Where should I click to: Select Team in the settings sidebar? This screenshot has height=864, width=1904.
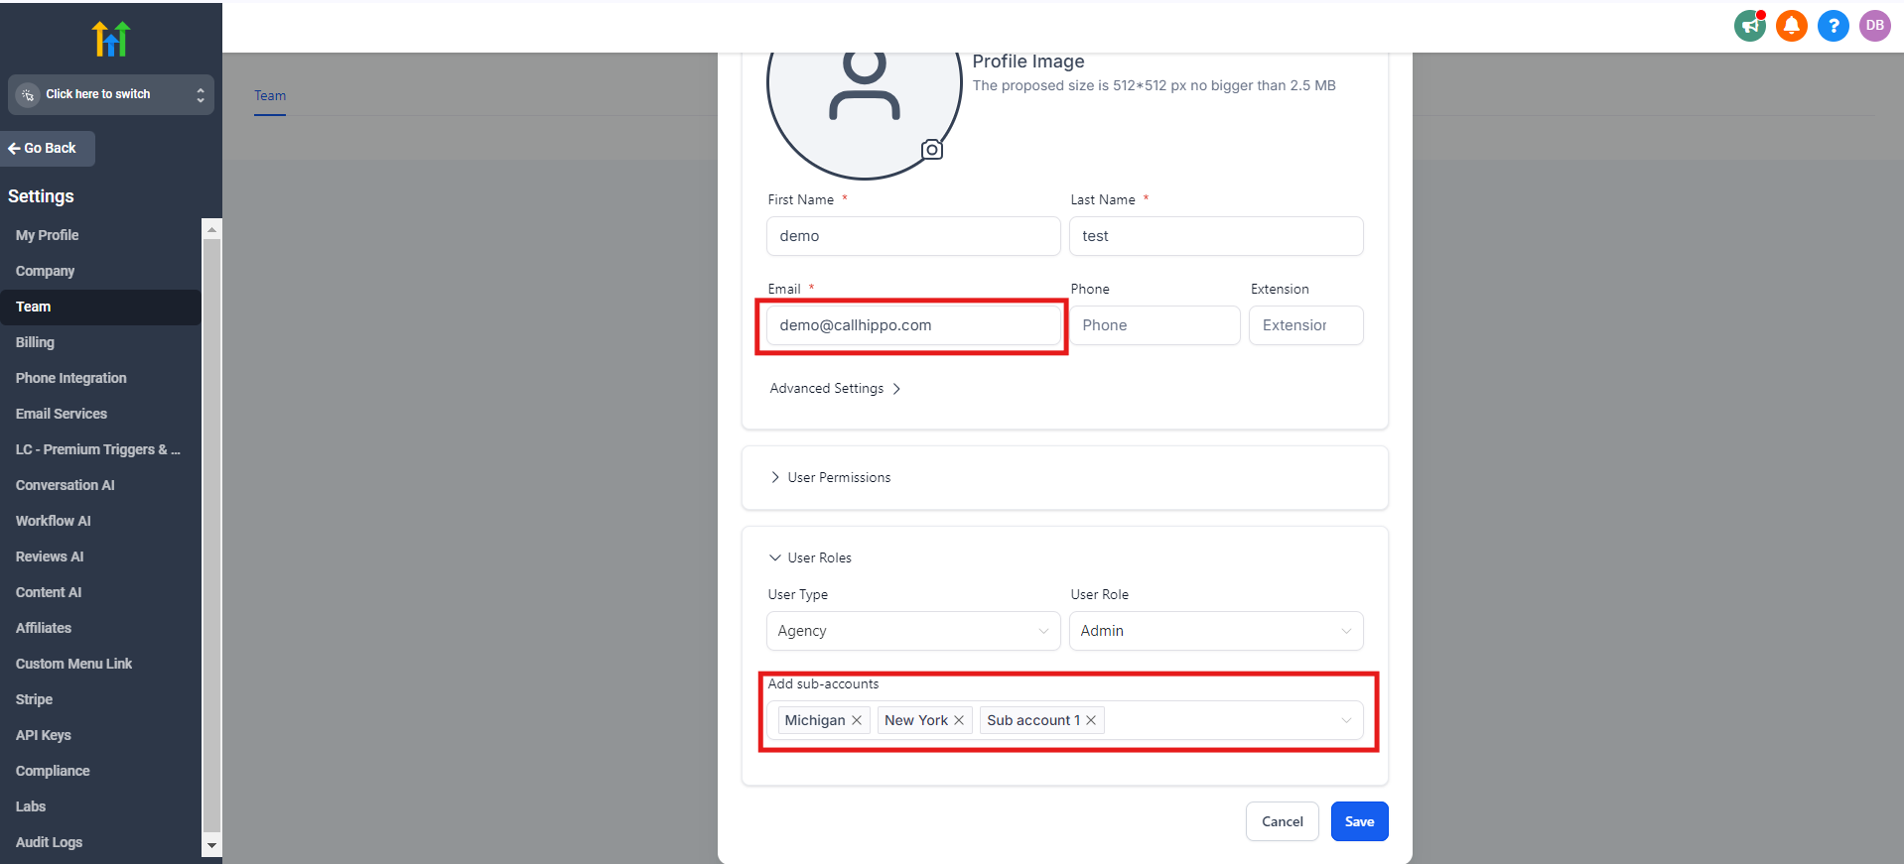[100, 307]
